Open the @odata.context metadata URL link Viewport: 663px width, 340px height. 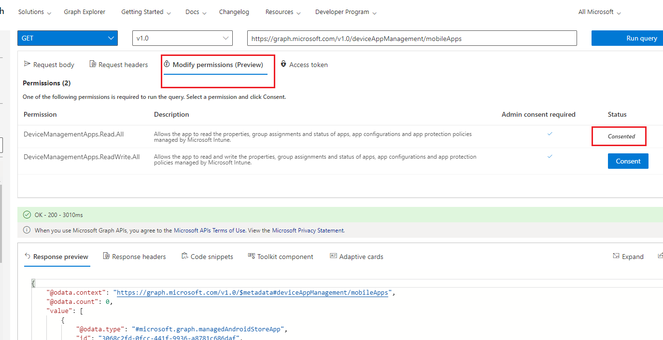tap(253, 292)
